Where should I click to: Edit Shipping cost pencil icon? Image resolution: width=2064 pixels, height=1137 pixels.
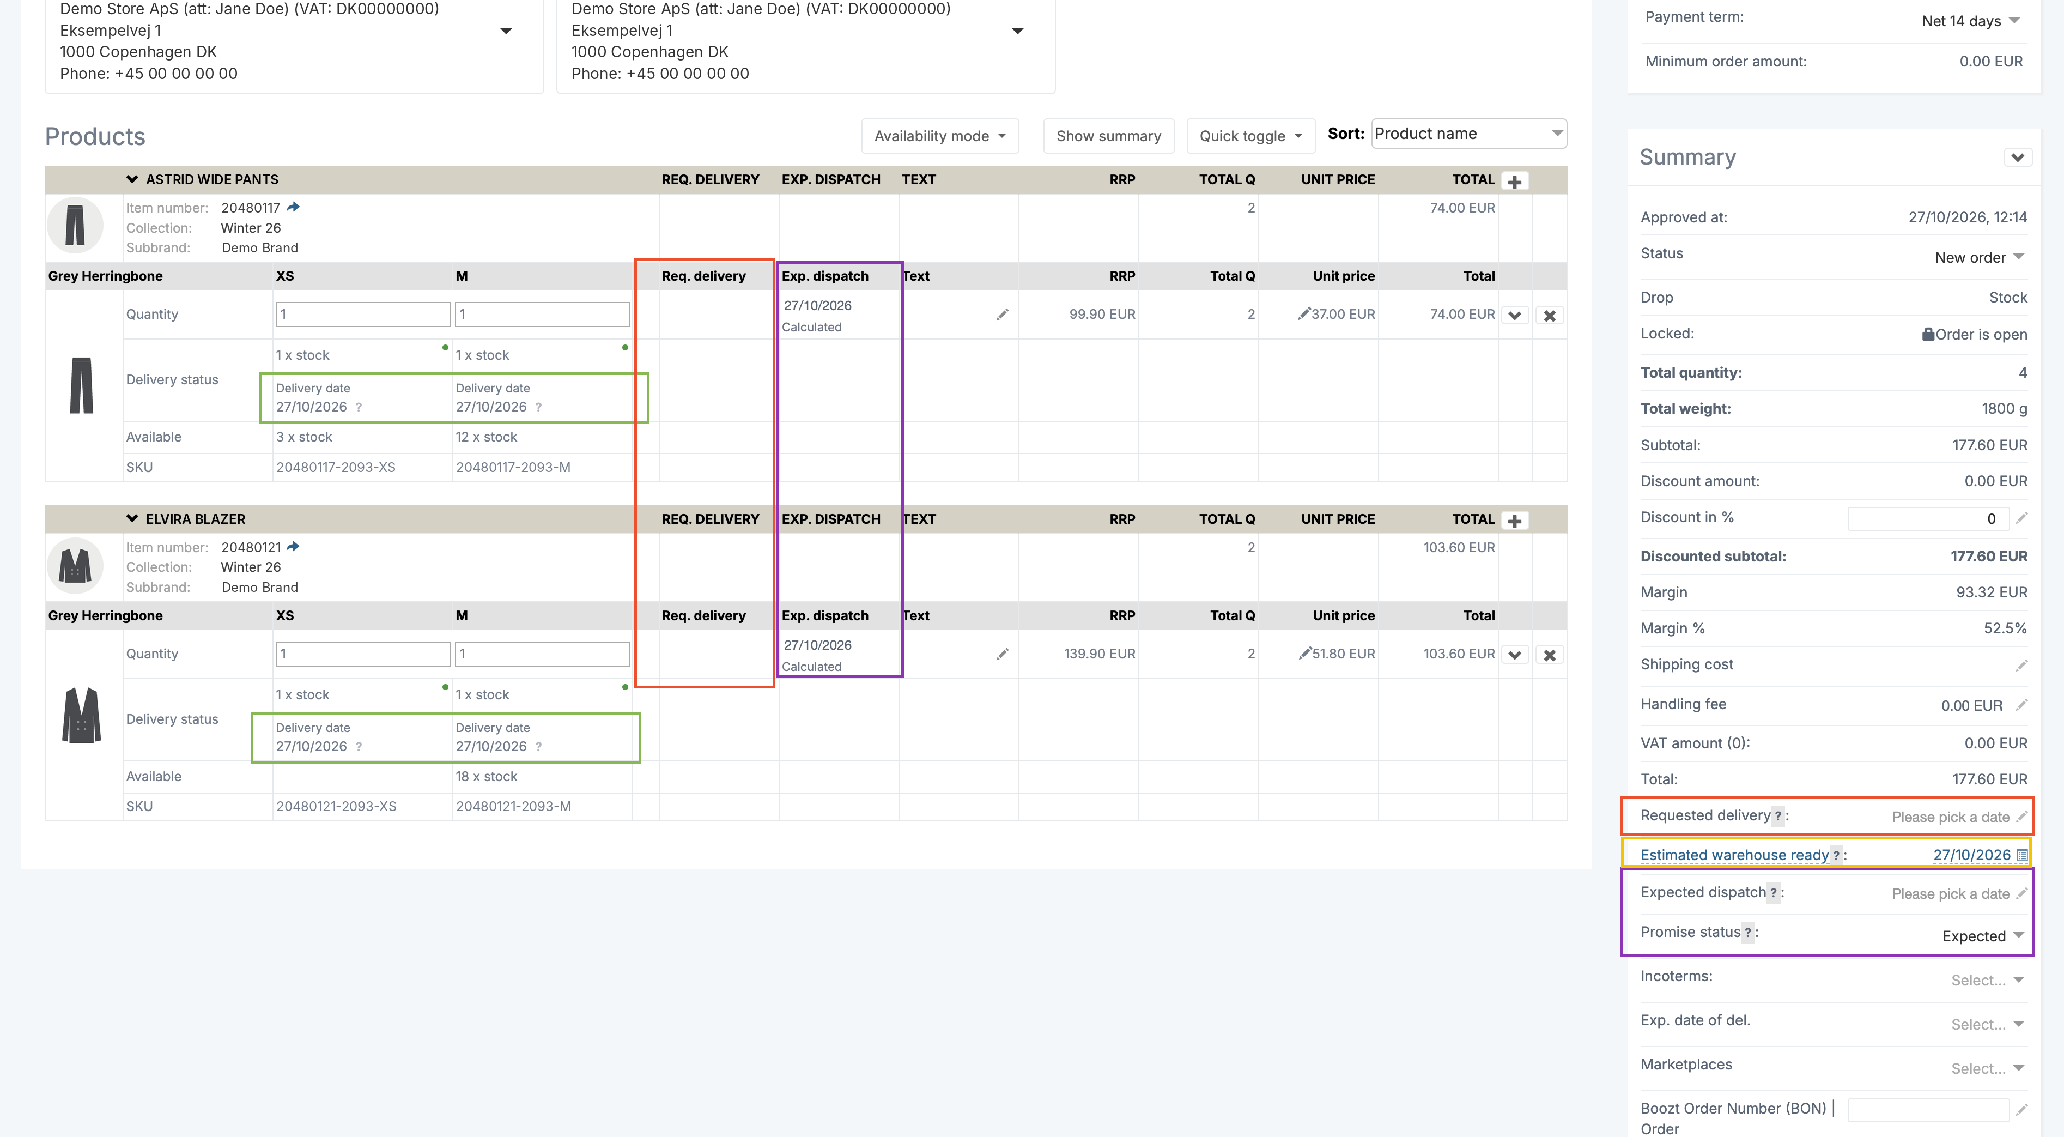pos(2021,666)
